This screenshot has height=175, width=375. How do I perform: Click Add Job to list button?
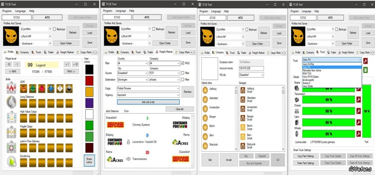coord(148,102)
